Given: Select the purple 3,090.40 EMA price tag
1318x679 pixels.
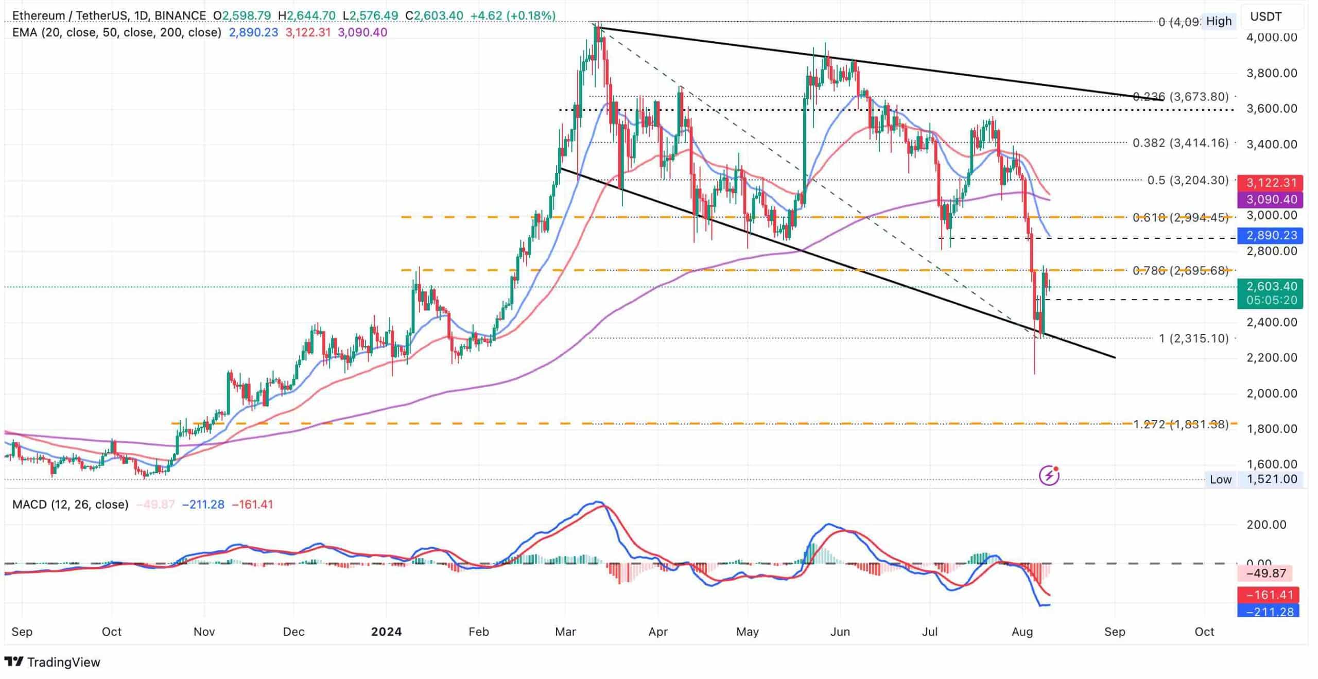Looking at the screenshot, I should (x=1271, y=199).
